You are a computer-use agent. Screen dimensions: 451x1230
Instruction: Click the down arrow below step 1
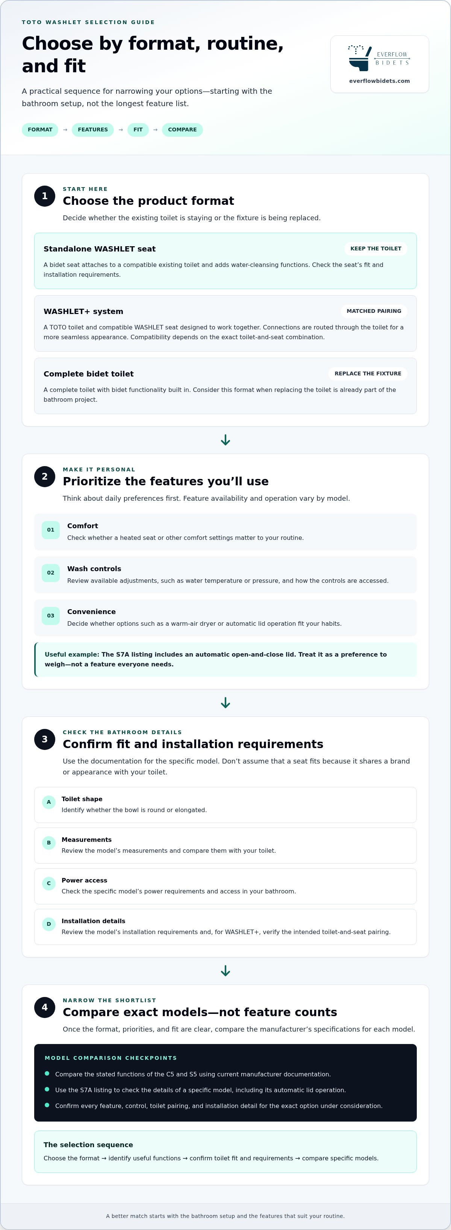point(225,440)
